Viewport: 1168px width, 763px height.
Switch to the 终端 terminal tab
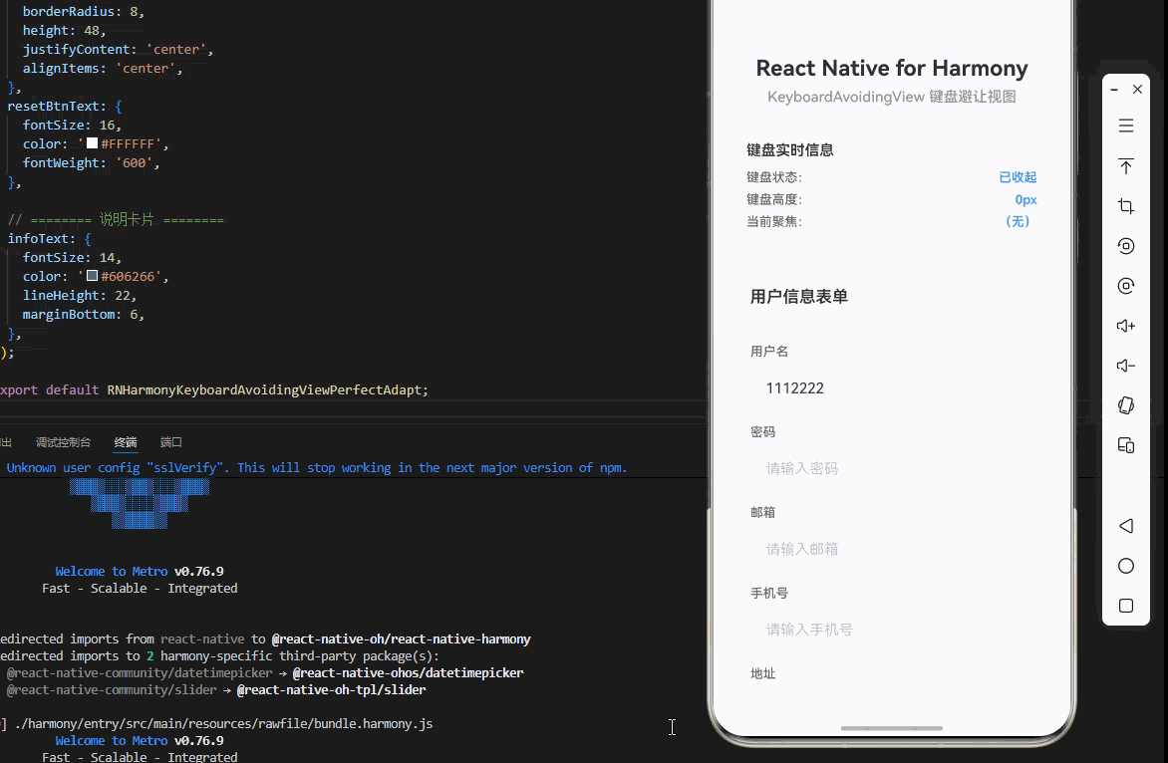(126, 442)
